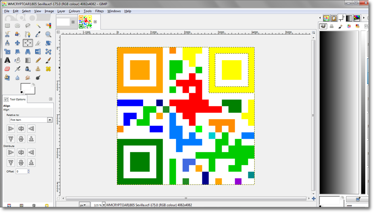Select the Select by Colour tool
The width and height of the screenshot is (374, 213).
pos(48,26)
